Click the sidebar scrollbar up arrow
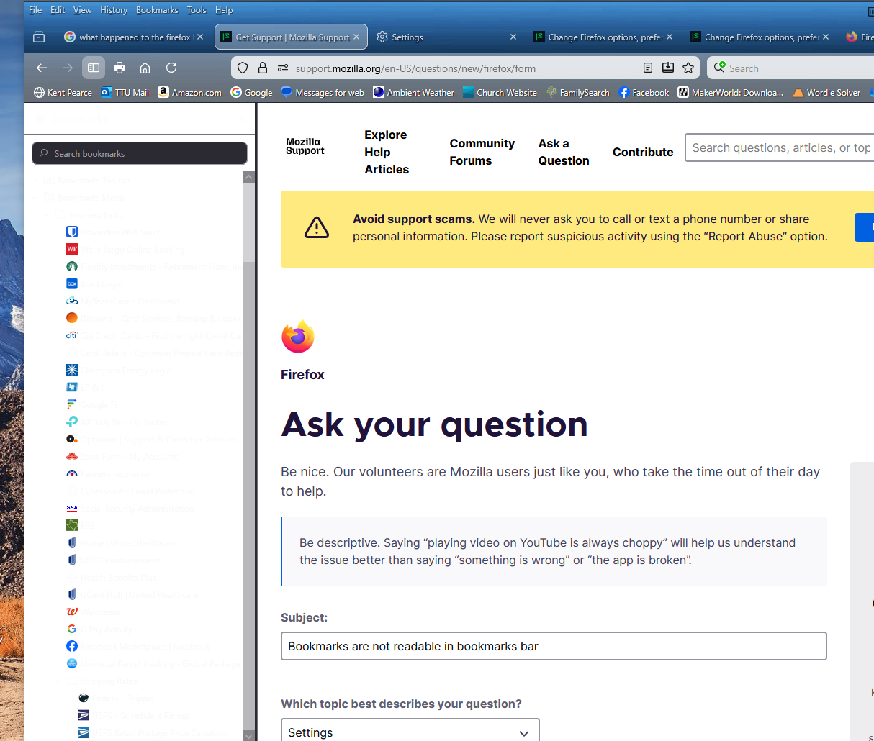Screen dimensions: 874x741 click(249, 177)
